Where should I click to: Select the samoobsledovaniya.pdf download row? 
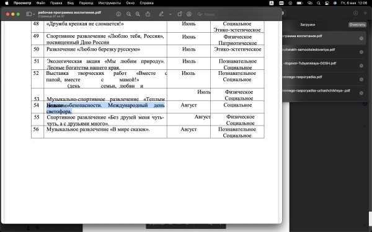click(324, 52)
